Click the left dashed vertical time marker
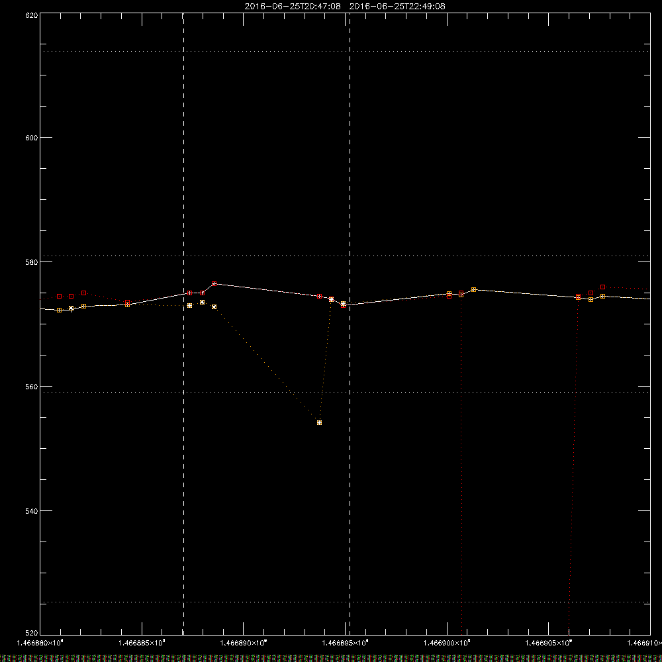Viewport: 662px width, 662px height. tap(183, 323)
